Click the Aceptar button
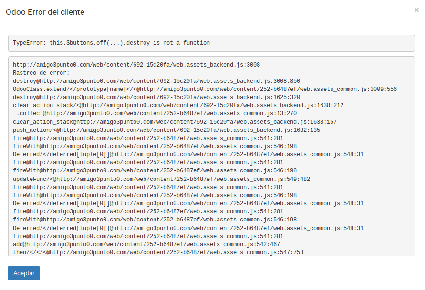425x290 pixels. (23, 273)
